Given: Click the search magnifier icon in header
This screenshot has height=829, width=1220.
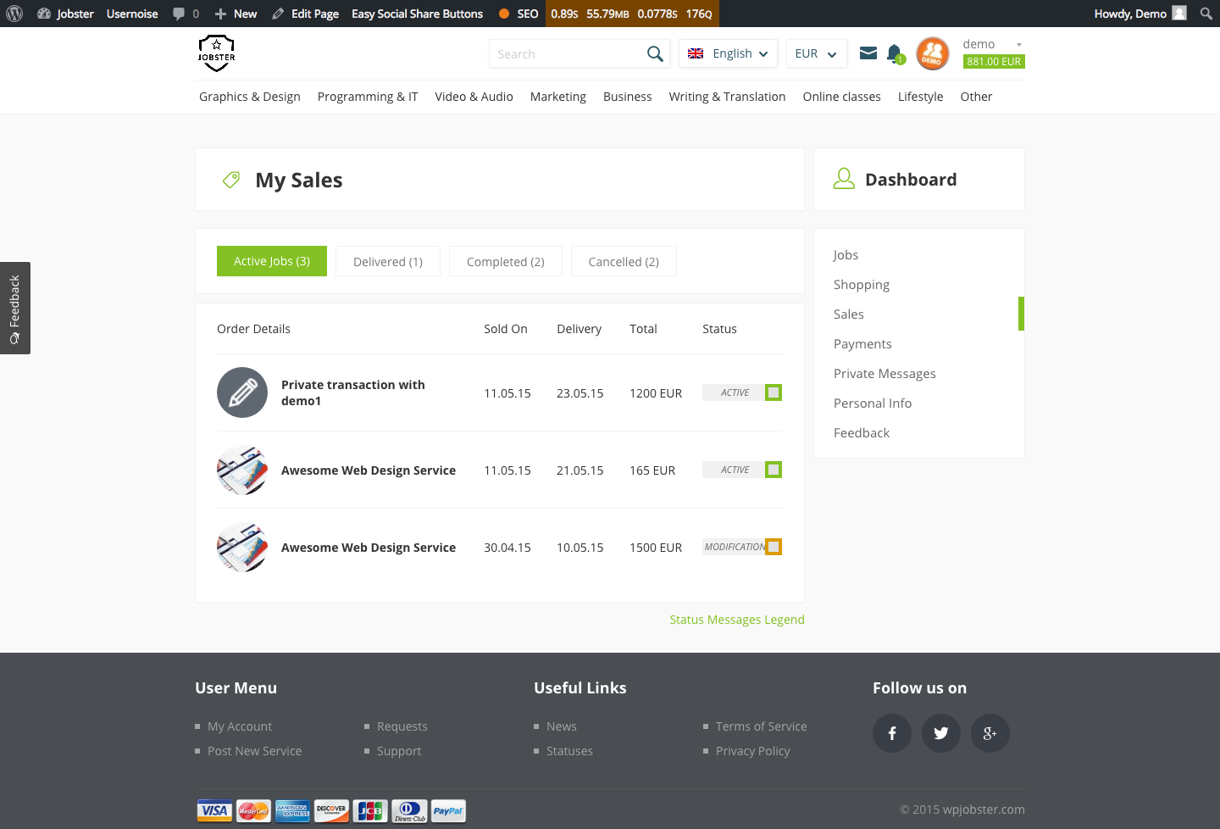Looking at the screenshot, I should (654, 54).
